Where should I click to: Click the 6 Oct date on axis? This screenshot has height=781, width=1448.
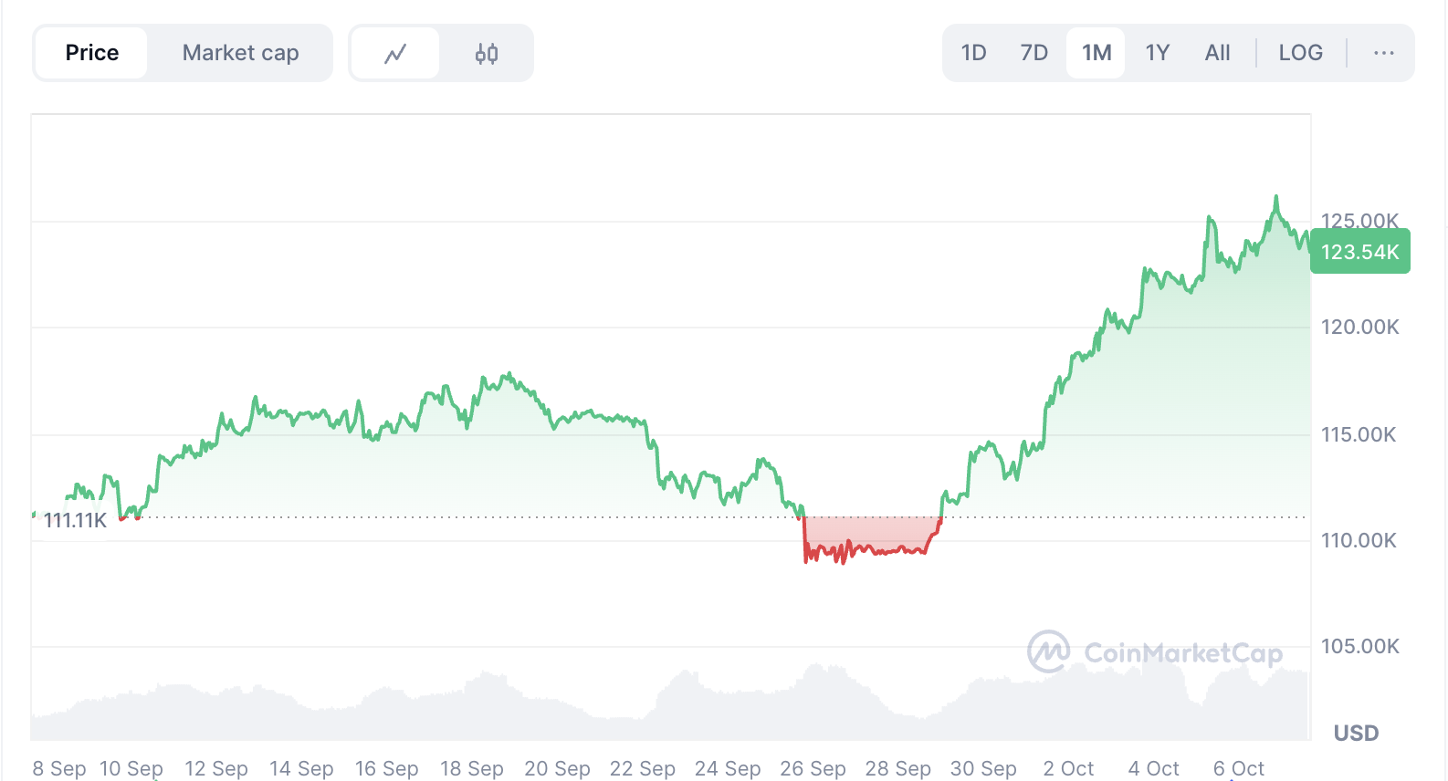(x=1238, y=768)
